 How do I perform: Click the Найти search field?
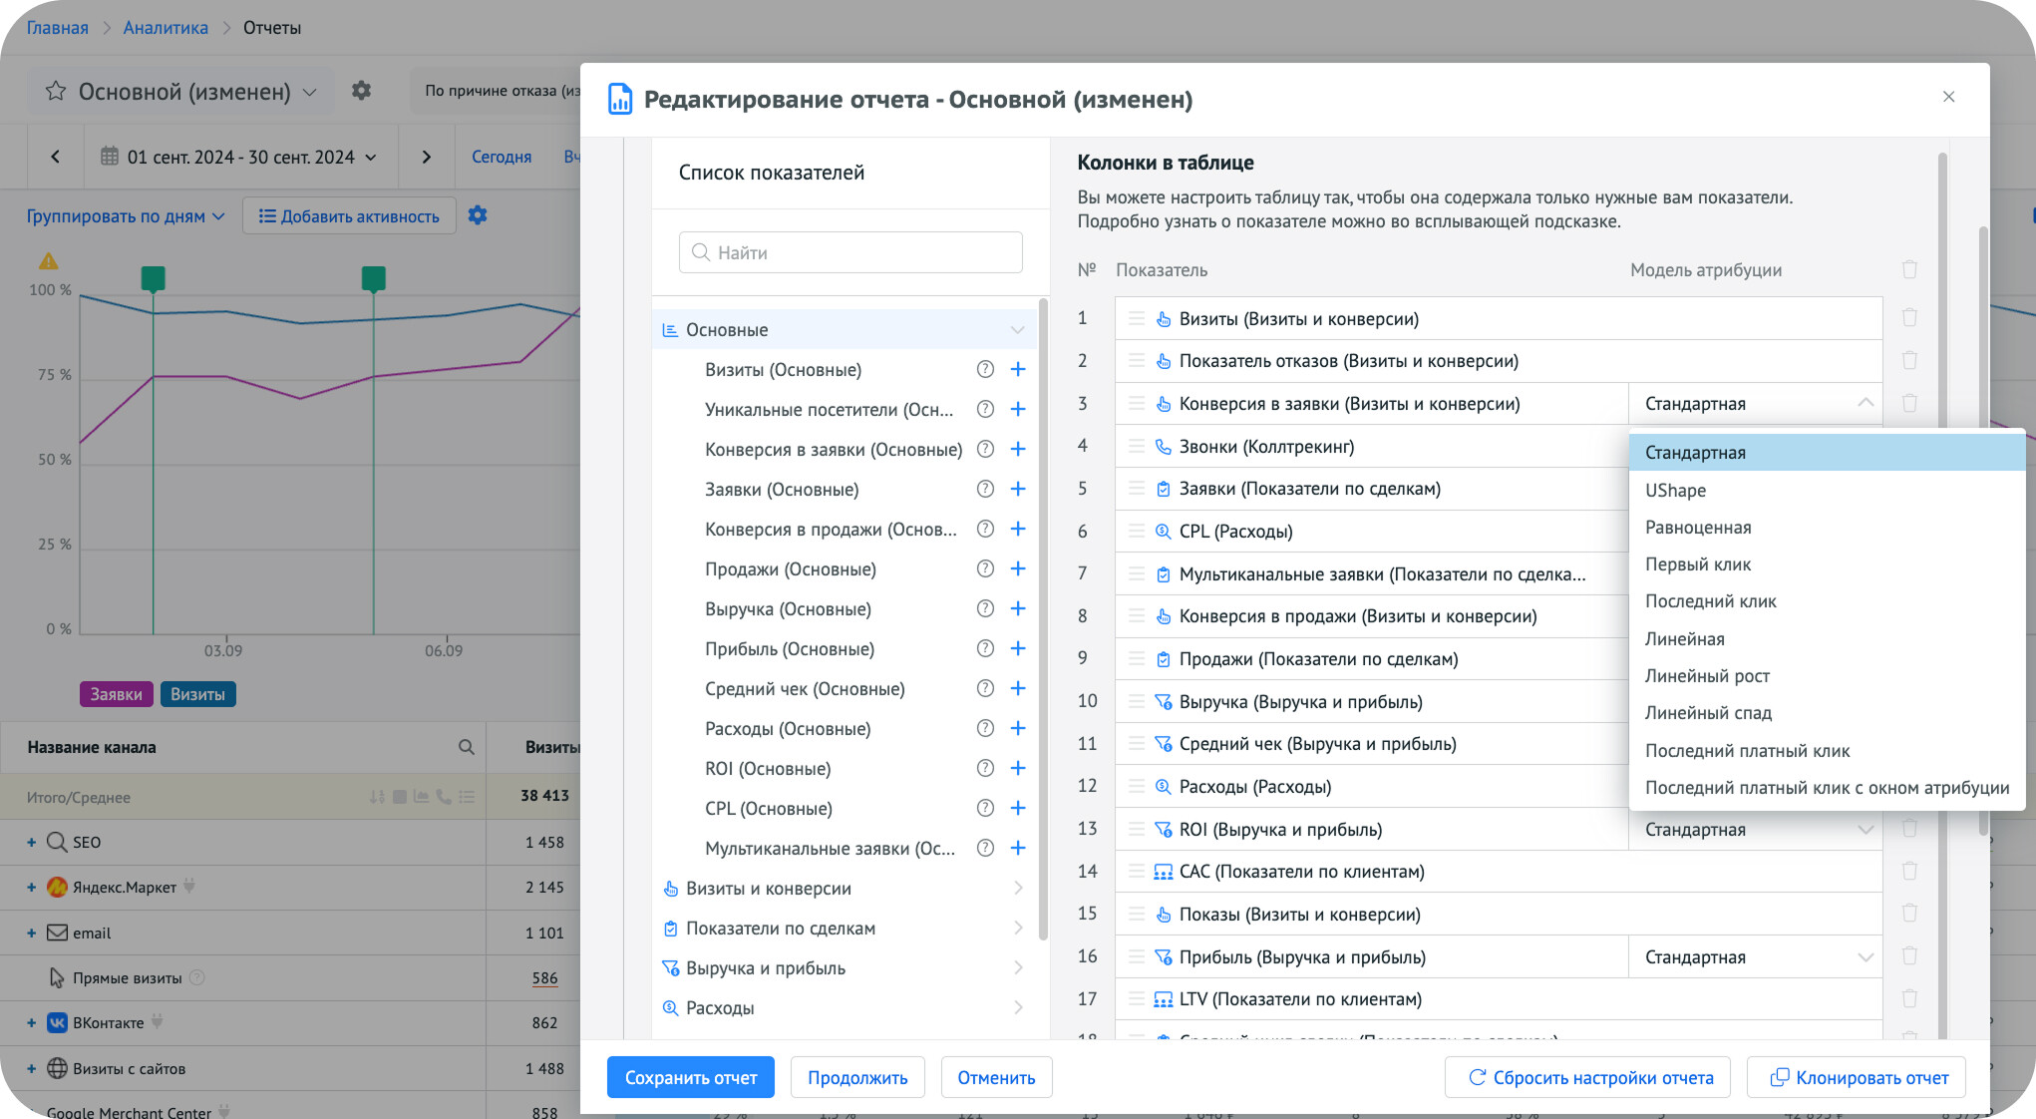[850, 252]
